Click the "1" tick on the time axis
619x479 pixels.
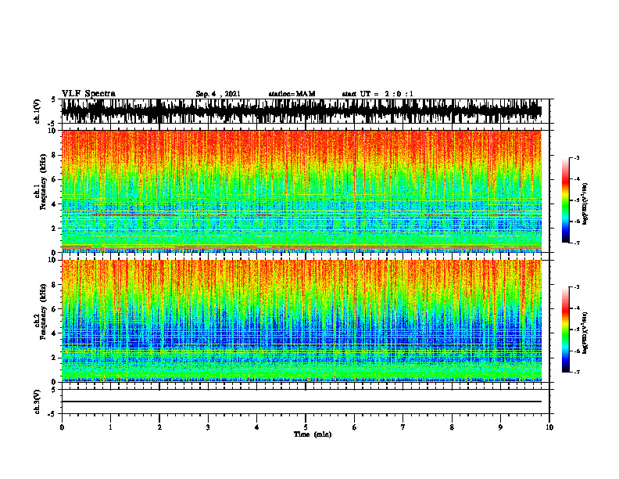pos(110,427)
